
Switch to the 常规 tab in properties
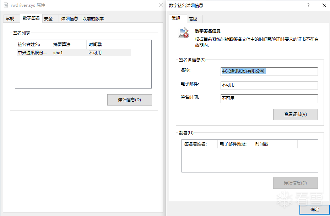[x=10, y=19]
